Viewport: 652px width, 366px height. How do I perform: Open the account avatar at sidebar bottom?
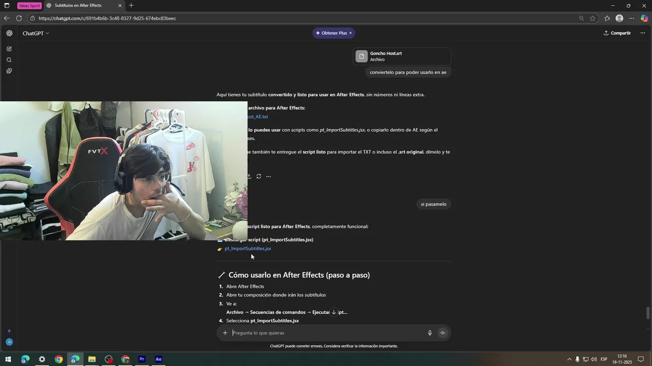(x=9, y=342)
